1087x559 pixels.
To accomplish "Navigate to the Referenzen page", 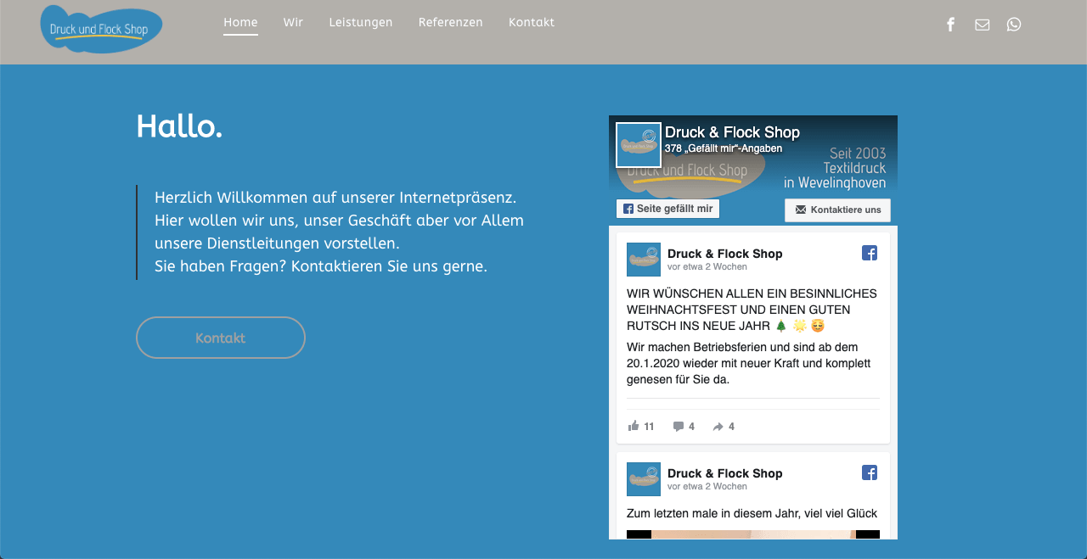I will click(x=451, y=23).
